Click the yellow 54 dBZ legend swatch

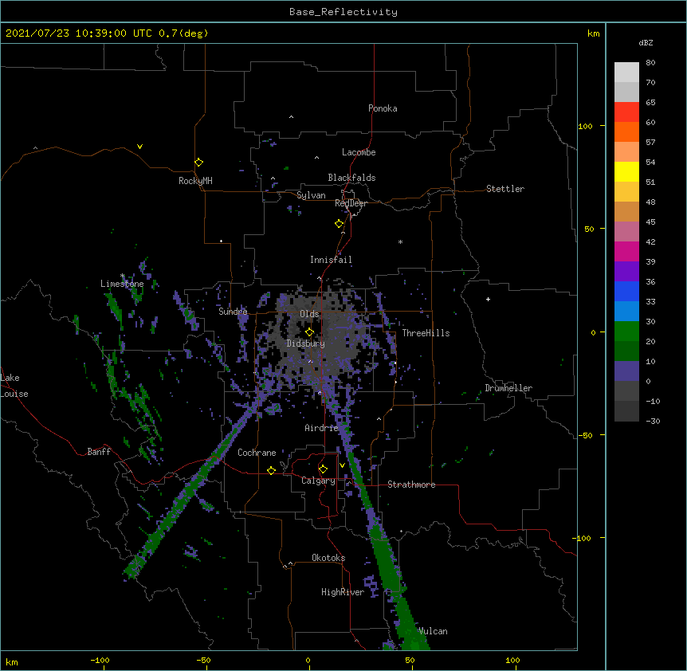pyautogui.click(x=626, y=171)
